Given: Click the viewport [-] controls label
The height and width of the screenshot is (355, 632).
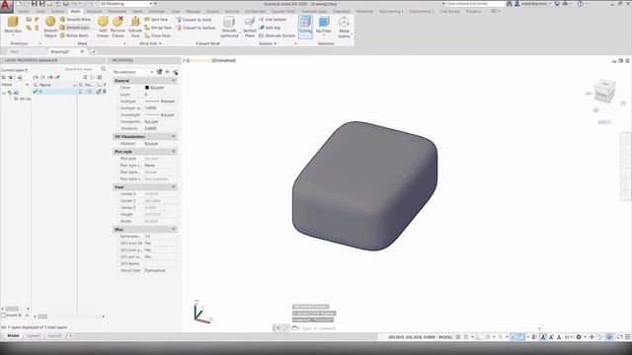Looking at the screenshot, I should click(186, 60).
